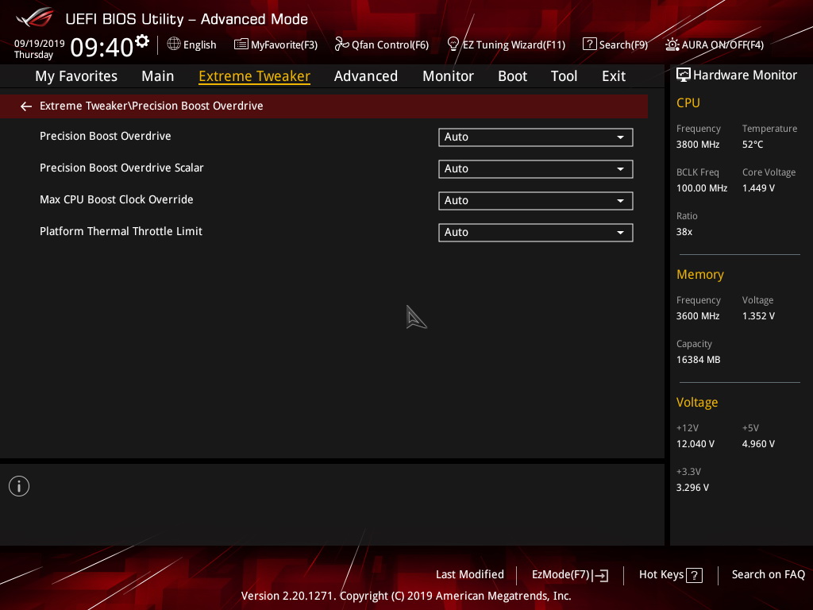Open the Monitor tab
Viewport: 813px width, 610px height.
point(448,76)
